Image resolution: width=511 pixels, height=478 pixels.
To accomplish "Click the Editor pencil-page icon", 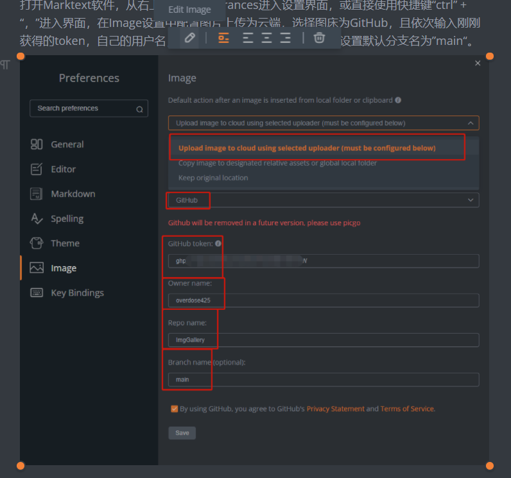I will click(x=37, y=169).
